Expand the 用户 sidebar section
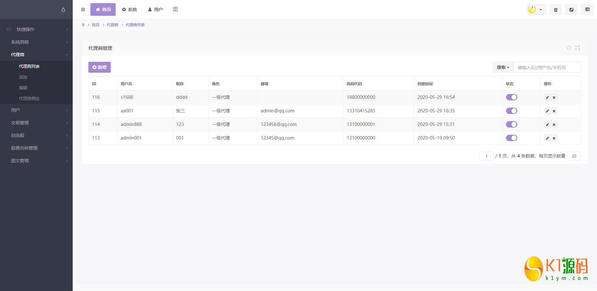 pos(36,110)
